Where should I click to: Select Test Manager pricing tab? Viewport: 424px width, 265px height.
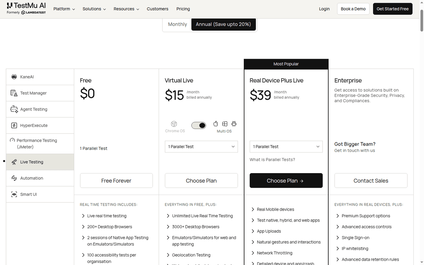coord(40,93)
